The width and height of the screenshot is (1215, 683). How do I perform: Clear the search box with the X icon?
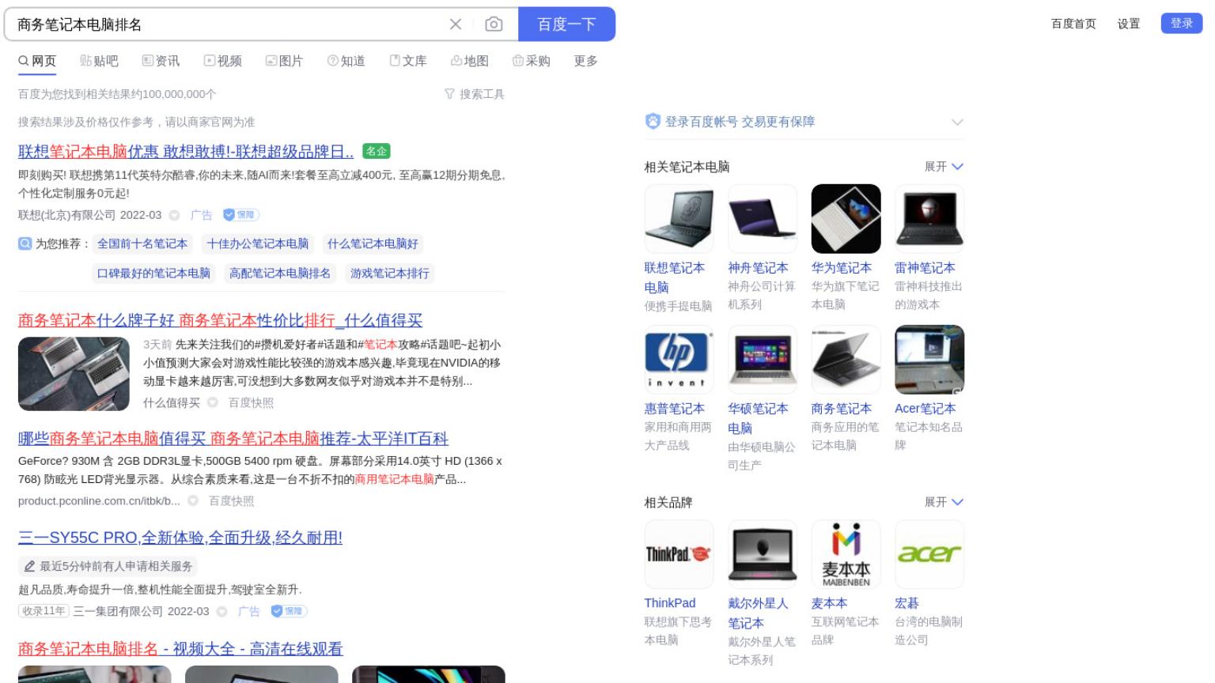(x=456, y=25)
